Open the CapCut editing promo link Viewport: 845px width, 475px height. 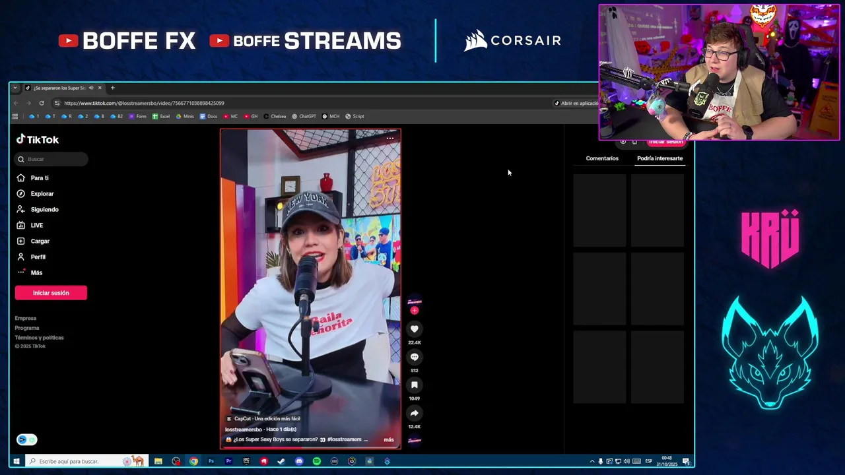click(x=263, y=418)
